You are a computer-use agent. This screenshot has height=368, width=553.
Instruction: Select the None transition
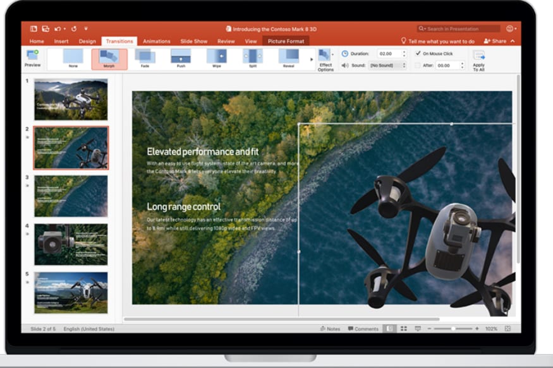coord(73,59)
